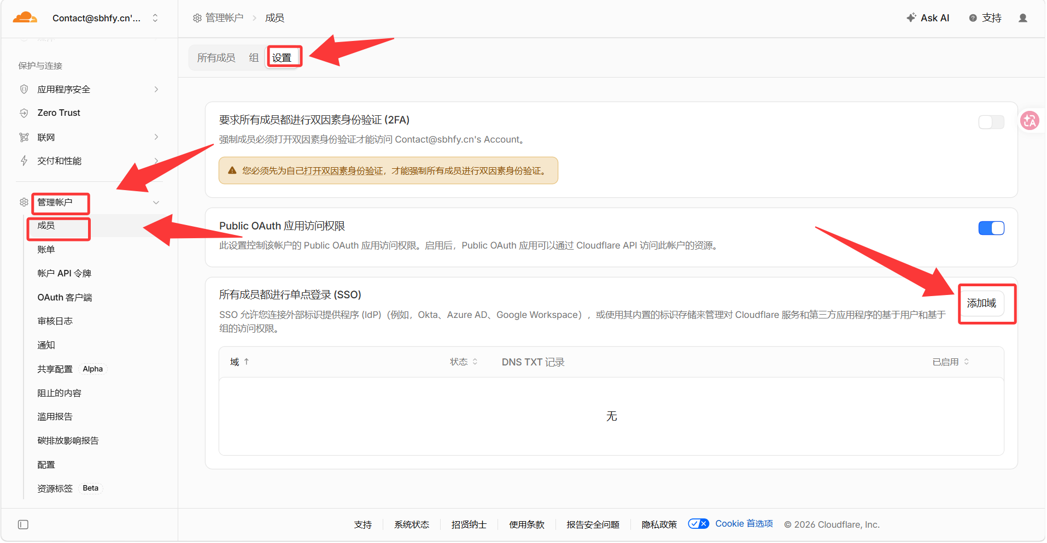Click the application security shield icon
This screenshot has width=1047, height=543.
pyautogui.click(x=24, y=89)
